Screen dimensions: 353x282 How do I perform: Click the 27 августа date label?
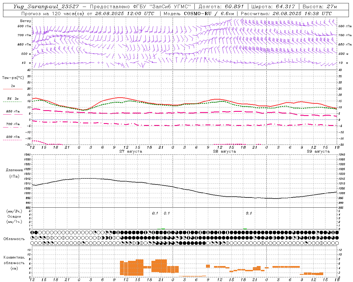131,151
